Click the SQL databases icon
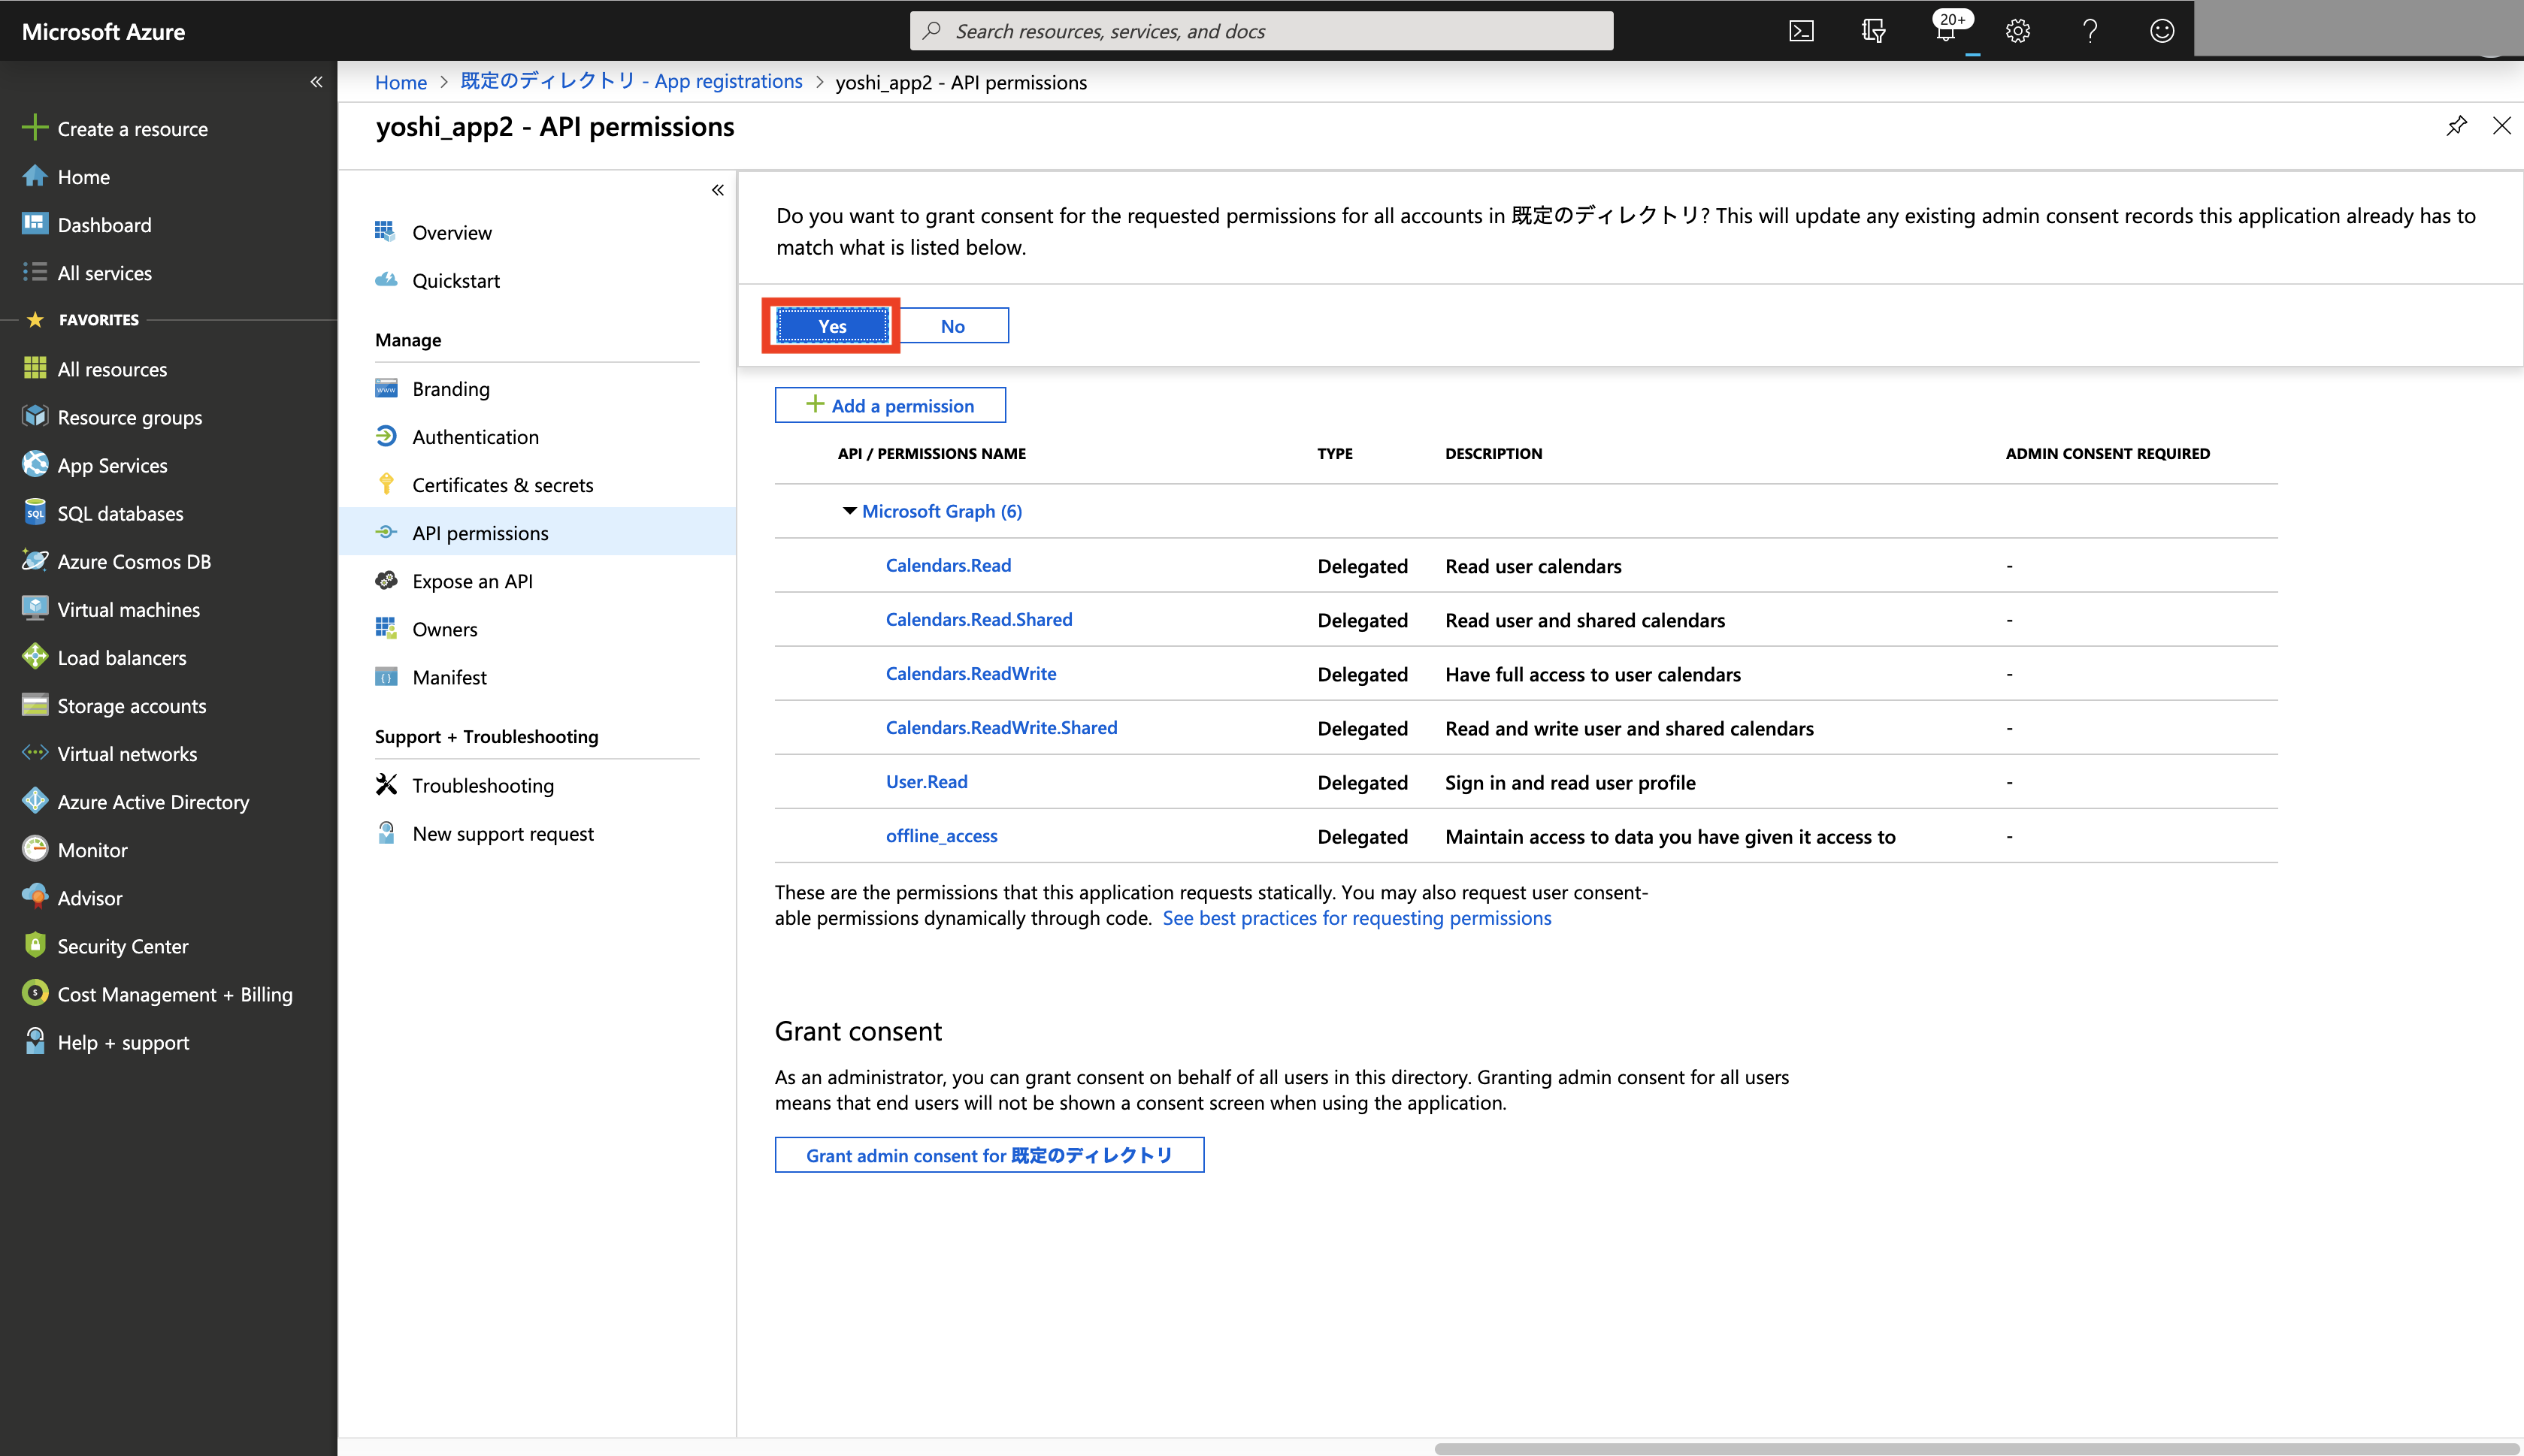This screenshot has width=2524, height=1456. (x=35, y=512)
